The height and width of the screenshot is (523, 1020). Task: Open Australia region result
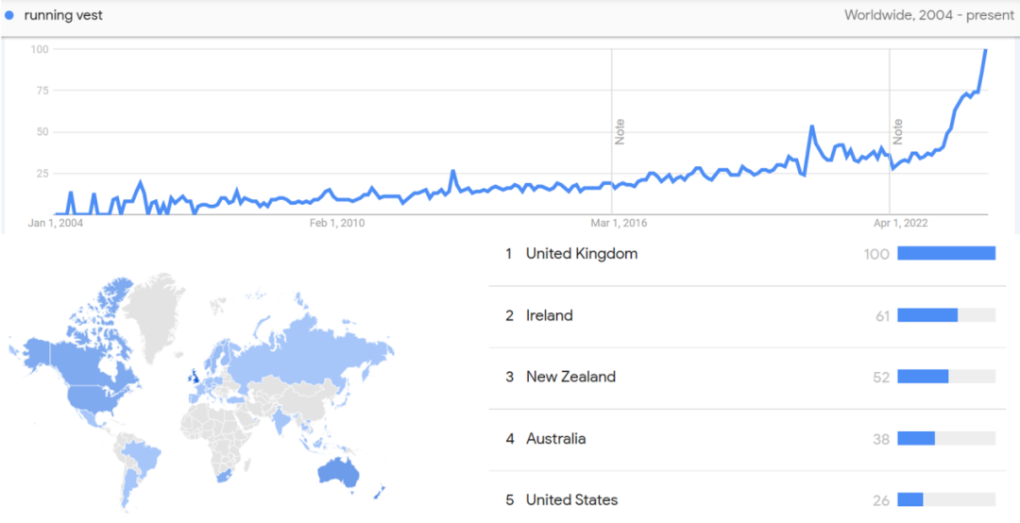[x=555, y=438]
